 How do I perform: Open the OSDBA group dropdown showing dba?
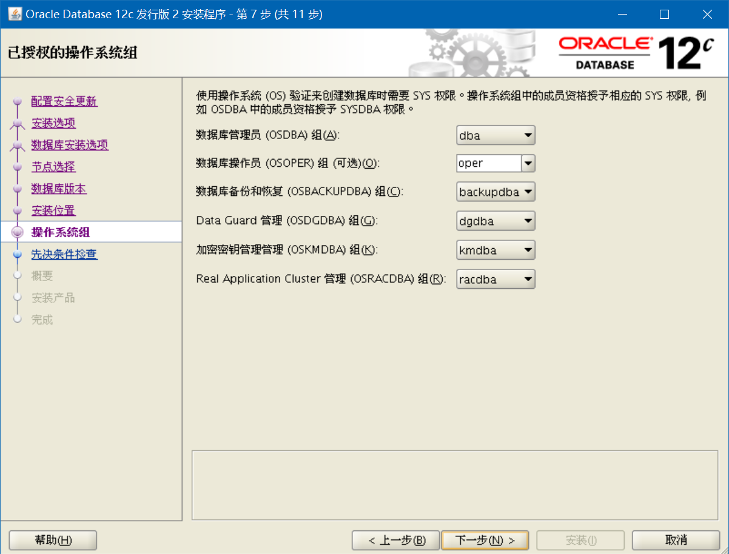click(496, 135)
